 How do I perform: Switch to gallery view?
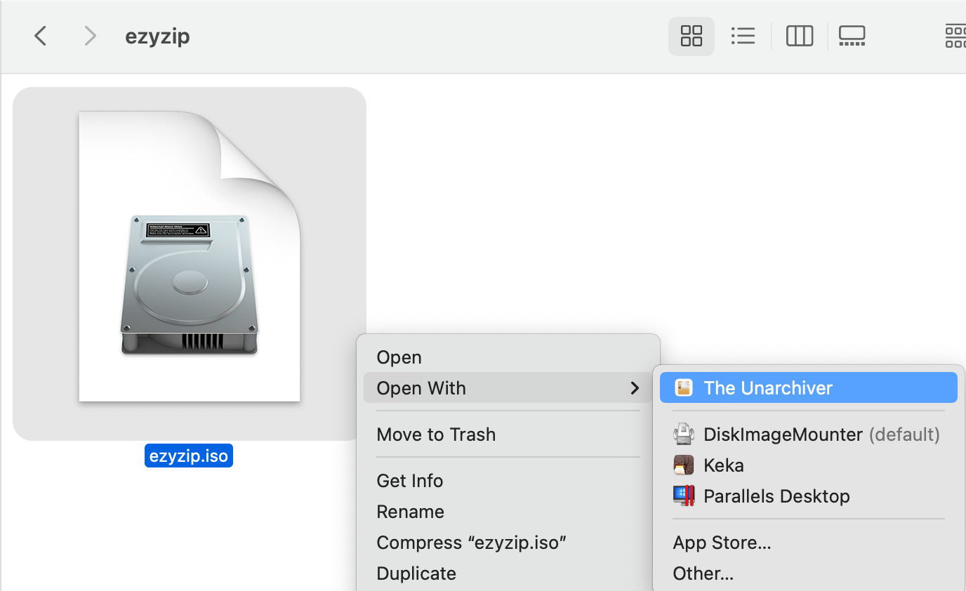pyautogui.click(x=852, y=35)
